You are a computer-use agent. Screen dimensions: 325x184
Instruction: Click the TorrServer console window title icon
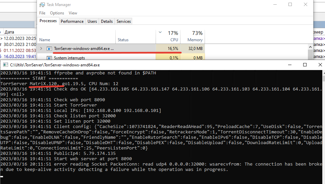pos(5,65)
